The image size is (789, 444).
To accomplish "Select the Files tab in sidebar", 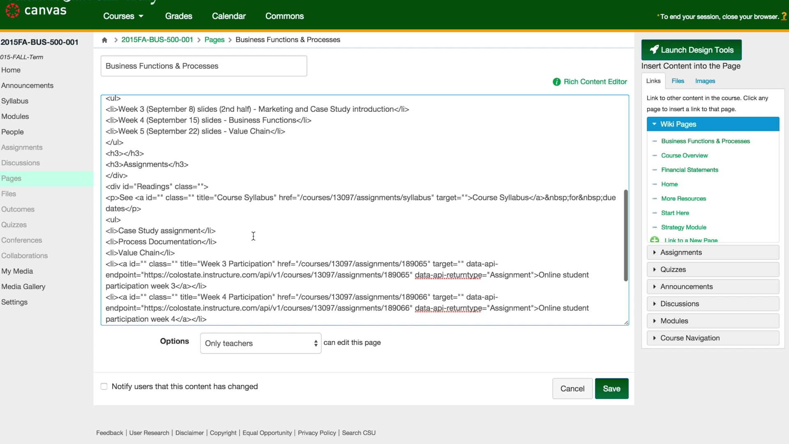I will pos(677,81).
